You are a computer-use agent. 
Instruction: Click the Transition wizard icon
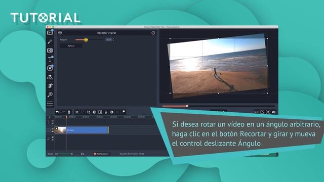100,112
